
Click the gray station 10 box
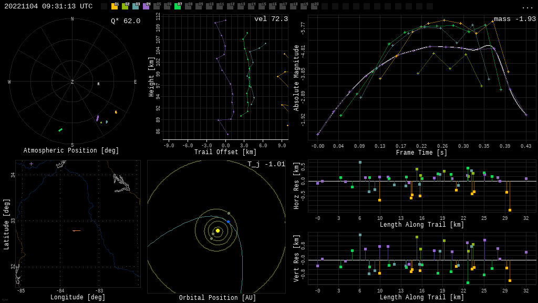pyautogui.click(x=209, y=6)
